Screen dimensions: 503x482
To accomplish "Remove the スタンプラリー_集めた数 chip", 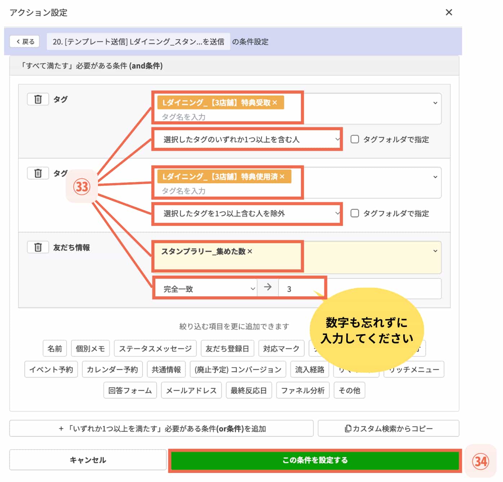I will 250,252.
